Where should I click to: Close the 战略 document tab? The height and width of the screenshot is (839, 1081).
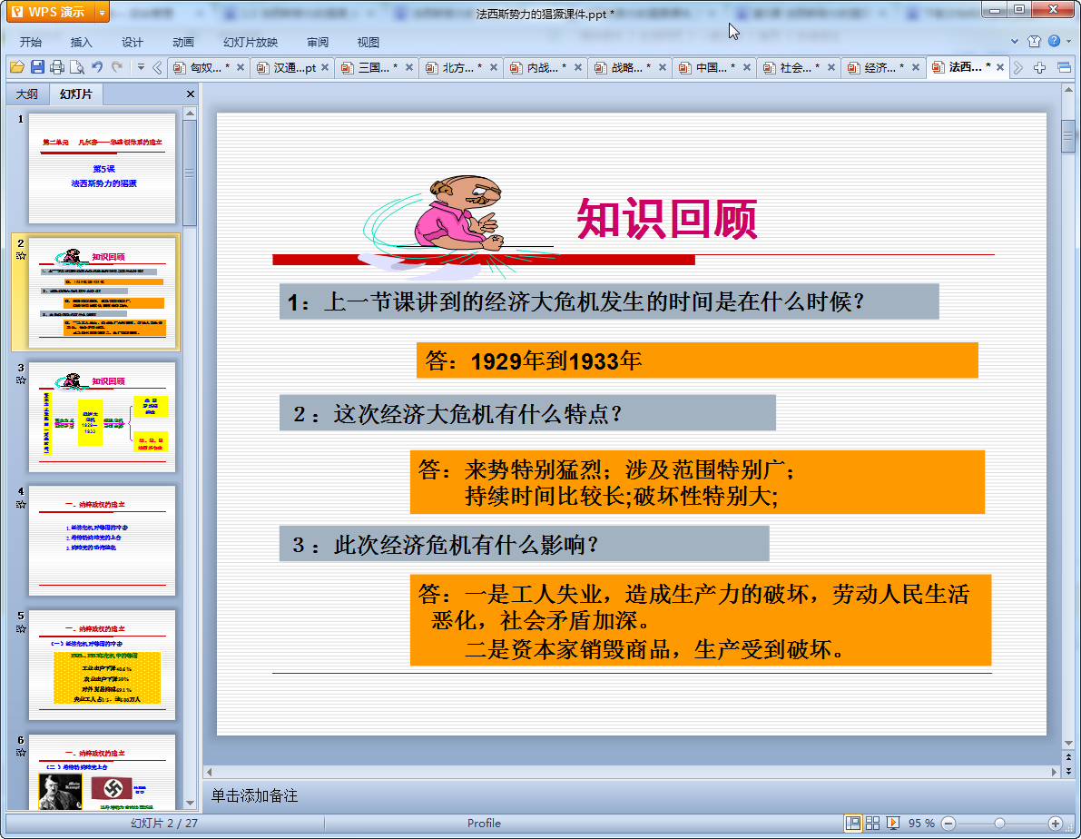pyautogui.click(x=663, y=67)
